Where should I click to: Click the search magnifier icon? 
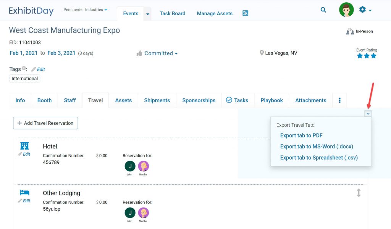coord(323,10)
